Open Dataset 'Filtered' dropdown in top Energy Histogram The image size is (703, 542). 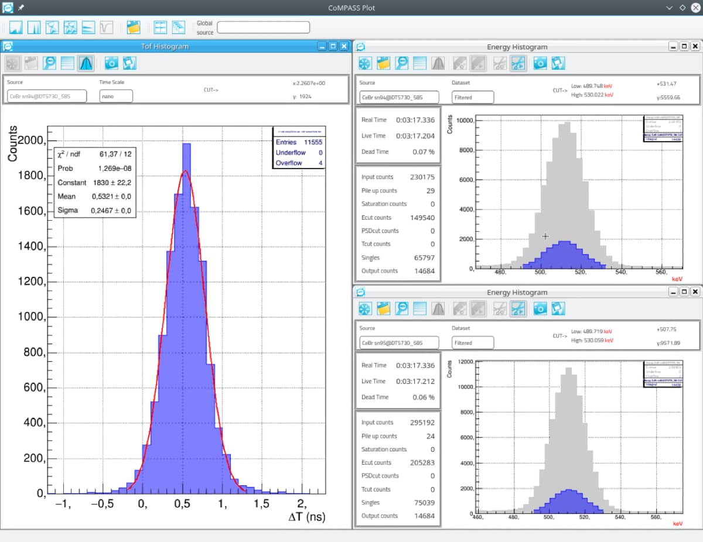pyautogui.click(x=473, y=97)
